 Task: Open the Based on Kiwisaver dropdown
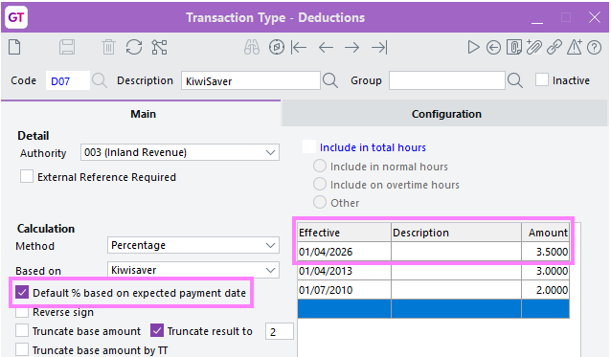[192, 270]
